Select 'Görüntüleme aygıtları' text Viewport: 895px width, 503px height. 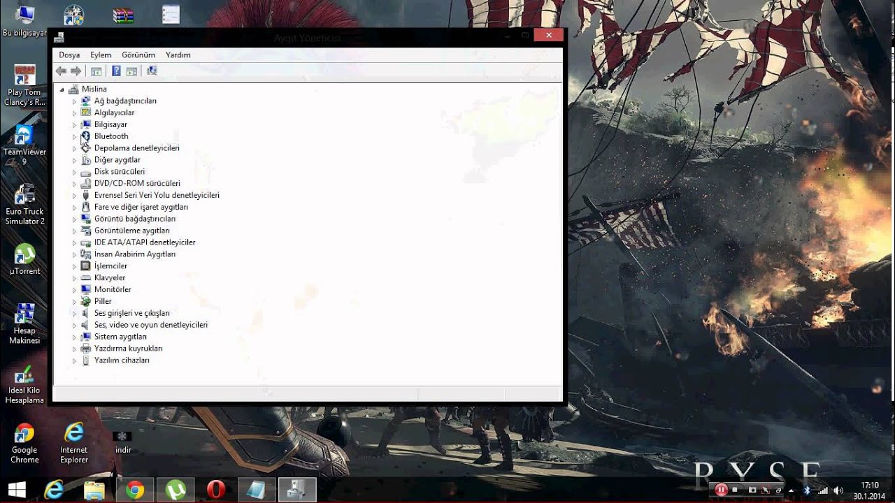pos(132,231)
